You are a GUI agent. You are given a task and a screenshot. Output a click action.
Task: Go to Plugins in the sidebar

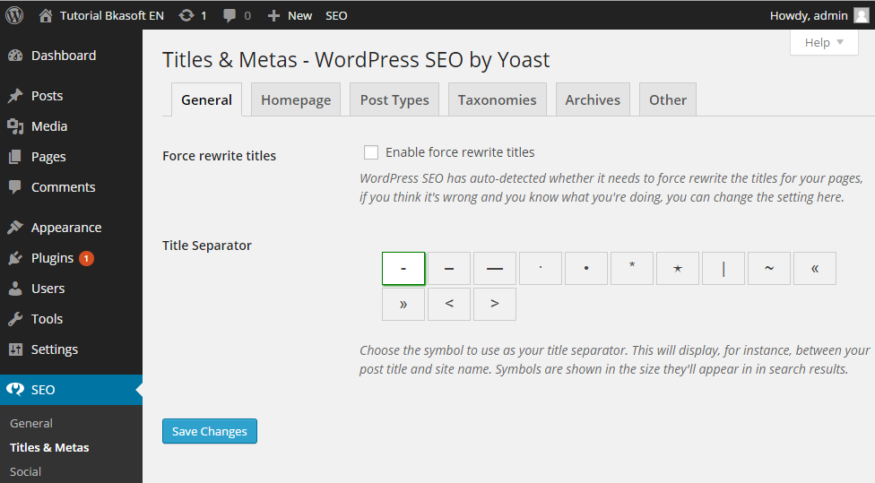(52, 258)
